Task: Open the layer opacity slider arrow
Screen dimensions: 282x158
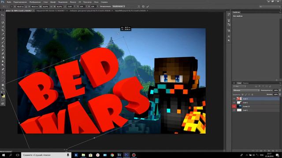Action: click(x=280, y=90)
